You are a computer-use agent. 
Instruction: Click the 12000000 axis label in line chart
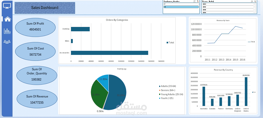196,24
